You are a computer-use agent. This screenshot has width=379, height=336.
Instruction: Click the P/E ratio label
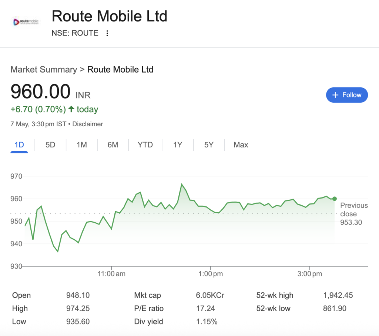click(149, 309)
